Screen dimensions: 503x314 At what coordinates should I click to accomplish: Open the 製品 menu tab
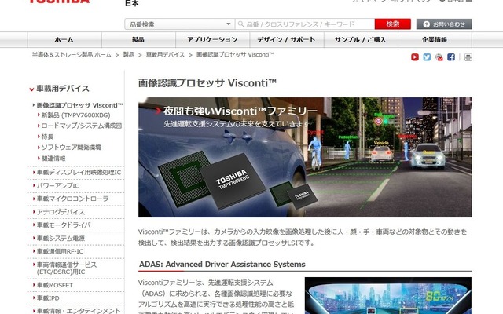pyautogui.click(x=138, y=40)
